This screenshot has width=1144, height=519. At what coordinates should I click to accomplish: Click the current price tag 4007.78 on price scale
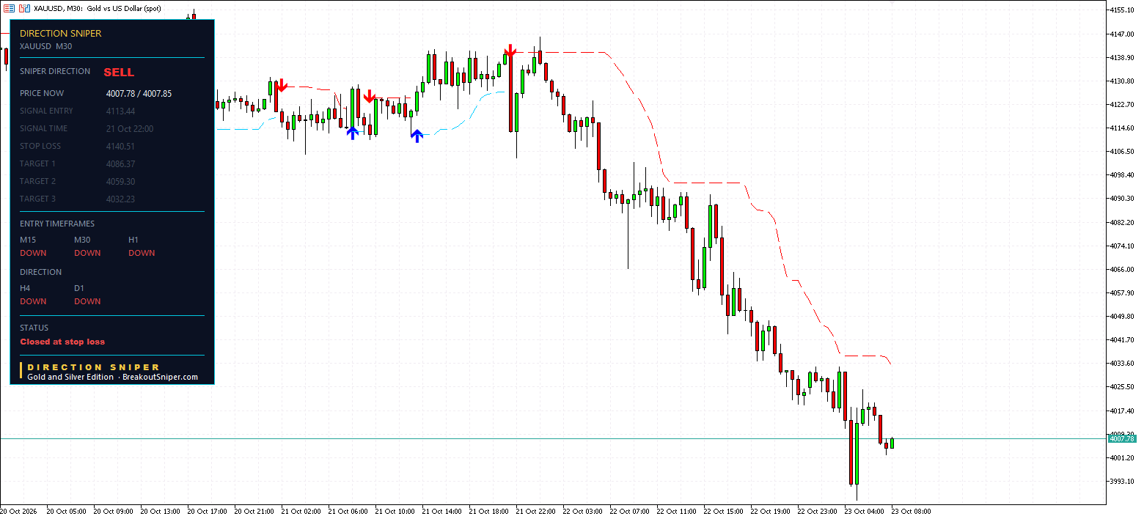[1122, 439]
